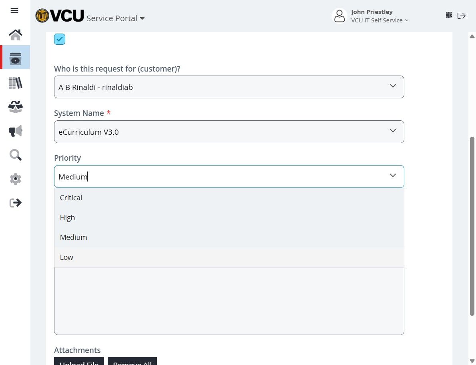Click the sidebar search magnifier icon

coord(16,155)
